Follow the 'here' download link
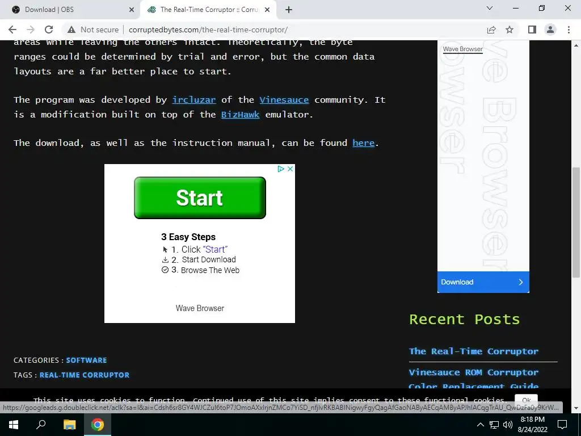 (x=364, y=143)
